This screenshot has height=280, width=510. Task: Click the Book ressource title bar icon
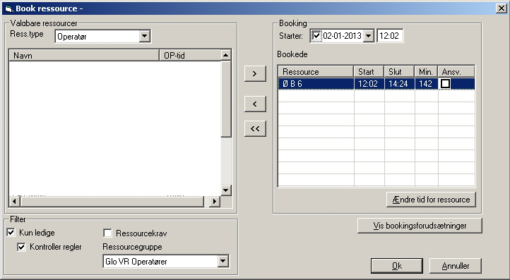pos(8,8)
